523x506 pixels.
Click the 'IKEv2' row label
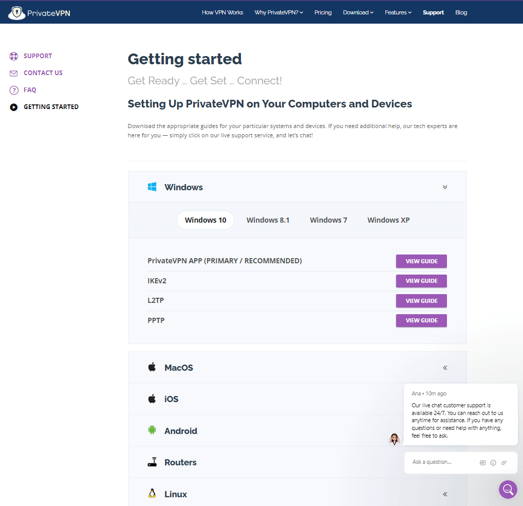pyautogui.click(x=157, y=281)
